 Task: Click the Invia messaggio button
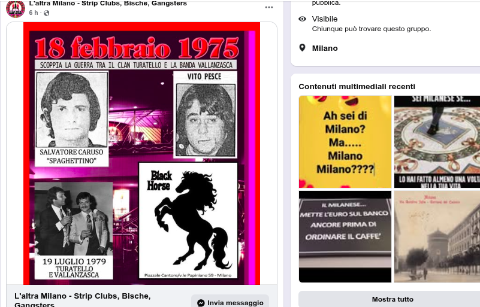(x=230, y=302)
